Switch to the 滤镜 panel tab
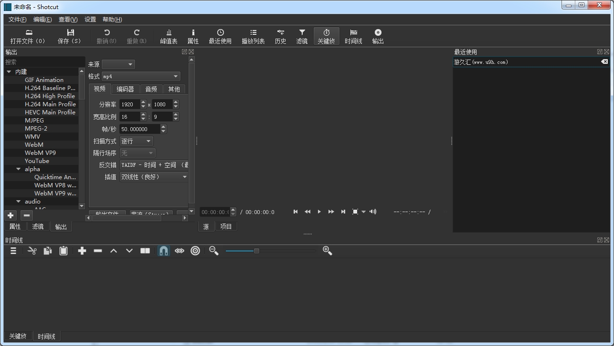The width and height of the screenshot is (614, 346). pyautogui.click(x=38, y=226)
